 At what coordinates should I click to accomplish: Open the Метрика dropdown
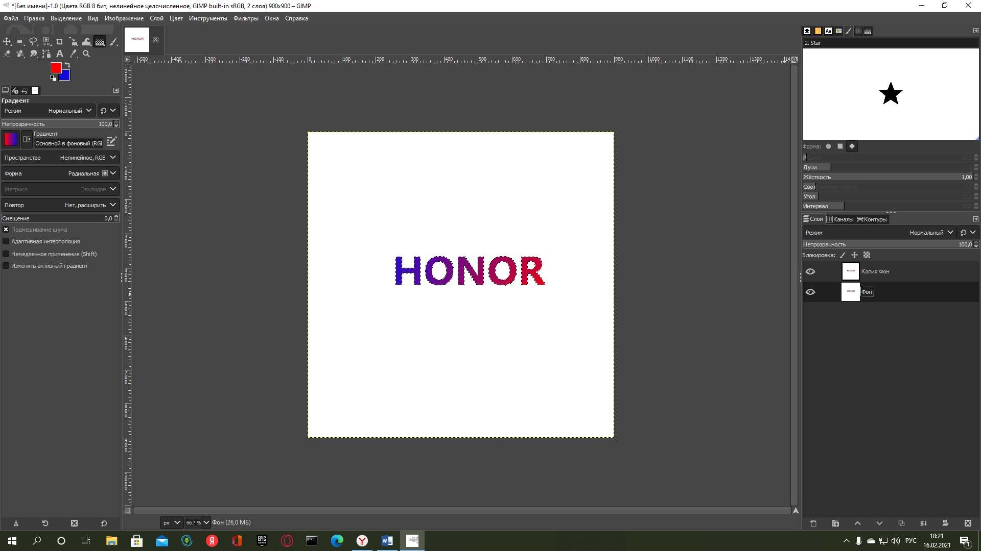[x=60, y=189]
